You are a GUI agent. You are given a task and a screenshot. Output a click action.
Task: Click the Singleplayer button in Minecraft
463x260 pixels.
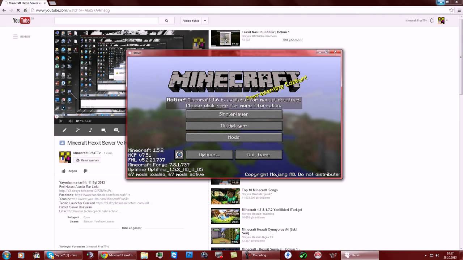[x=234, y=114]
